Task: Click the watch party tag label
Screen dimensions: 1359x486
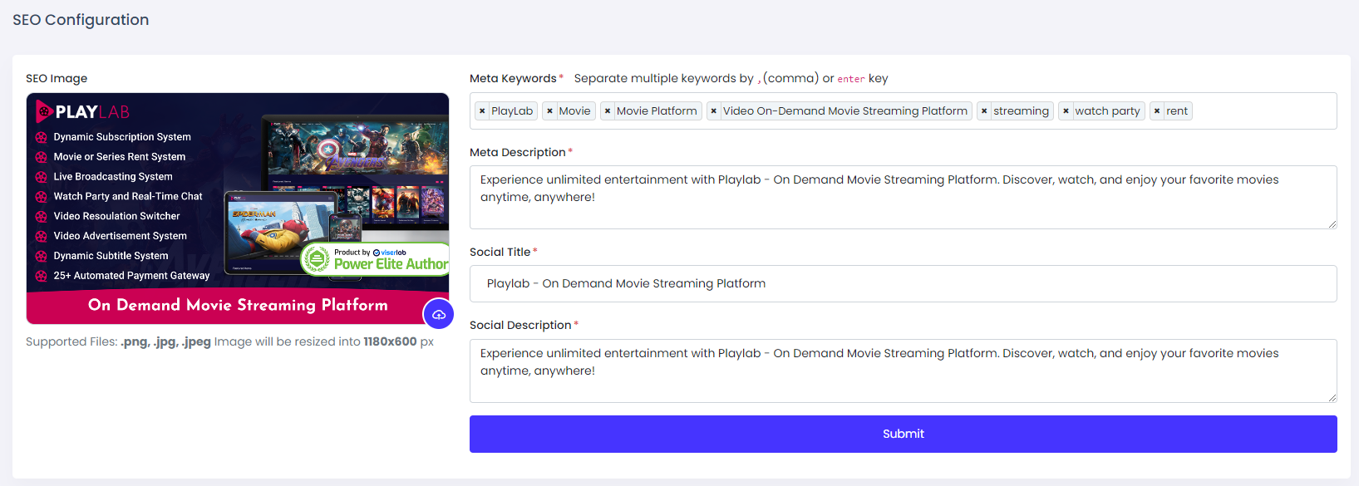Action: coord(1107,111)
